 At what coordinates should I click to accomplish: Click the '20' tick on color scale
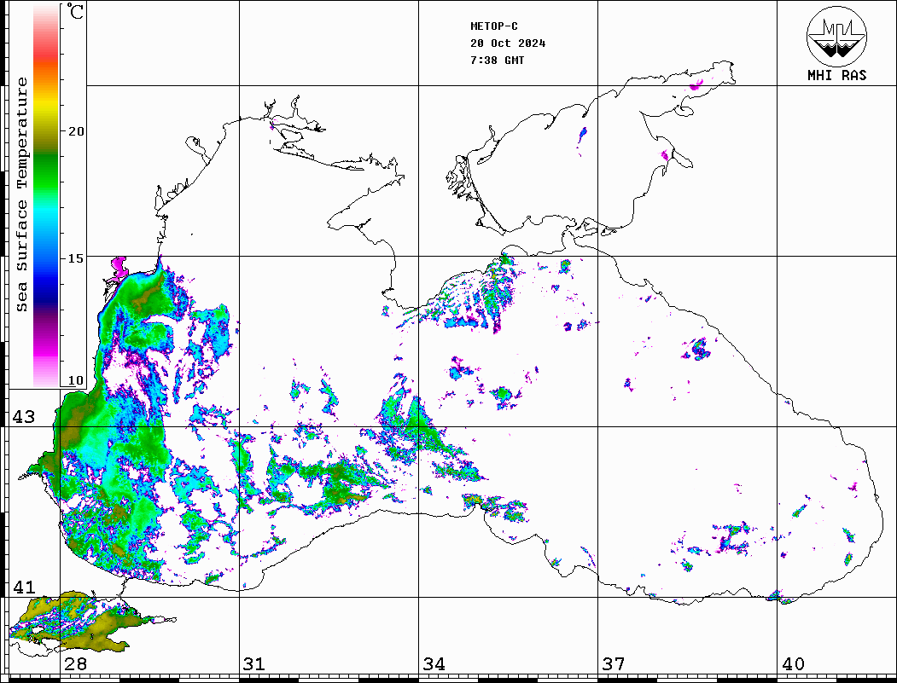(x=76, y=131)
